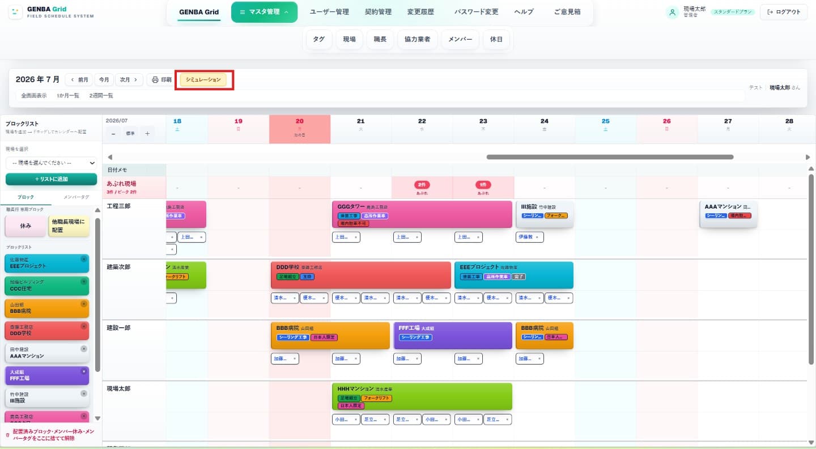Open the パスワード変更 menu item
This screenshot has width=816, height=449.
[477, 12]
